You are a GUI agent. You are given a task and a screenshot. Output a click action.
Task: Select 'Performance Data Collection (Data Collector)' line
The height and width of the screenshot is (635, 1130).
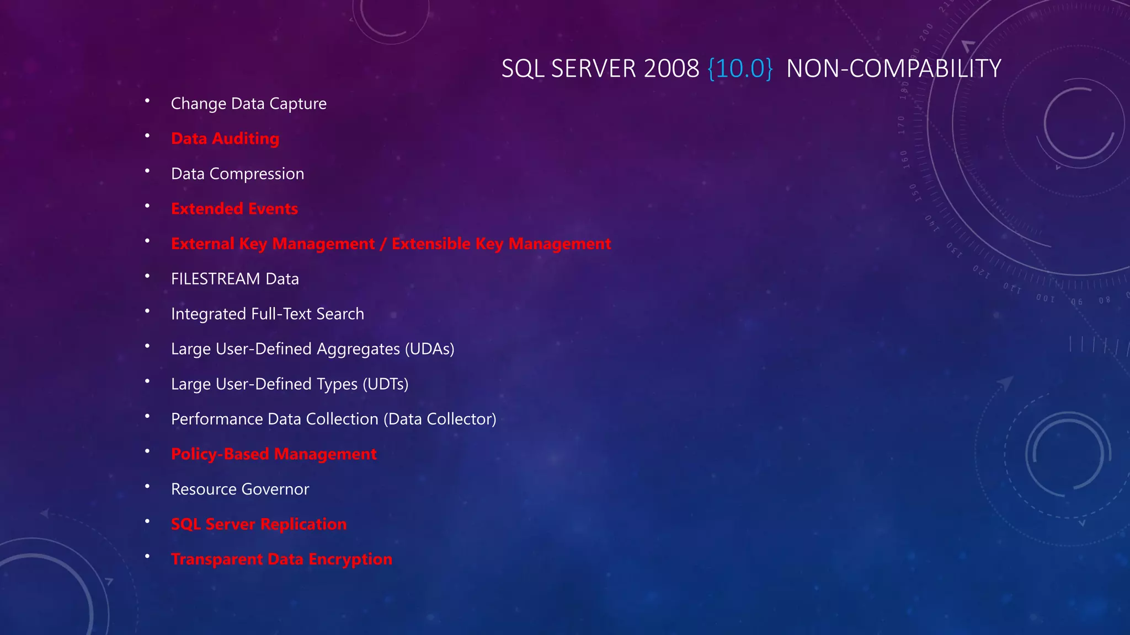334,419
